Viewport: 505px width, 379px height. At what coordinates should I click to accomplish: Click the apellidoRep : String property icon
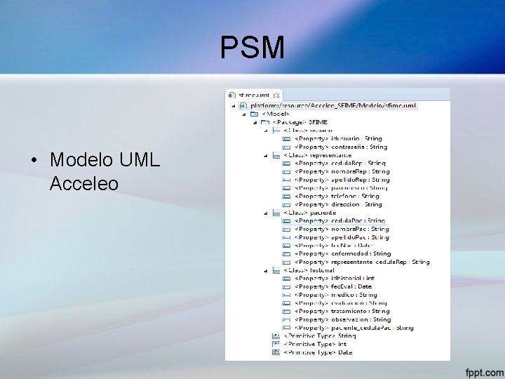point(286,180)
